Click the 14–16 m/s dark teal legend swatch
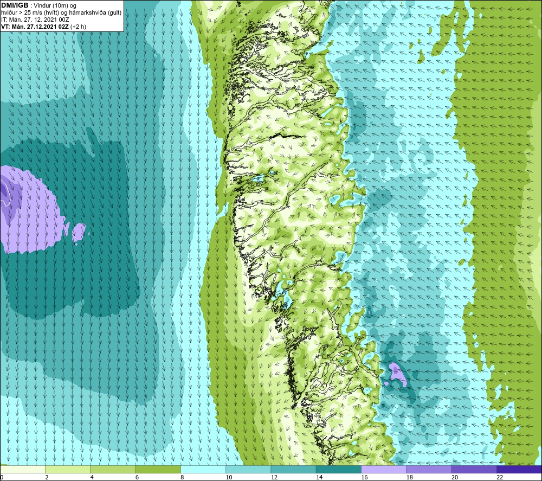The image size is (542, 481). (x=339, y=469)
